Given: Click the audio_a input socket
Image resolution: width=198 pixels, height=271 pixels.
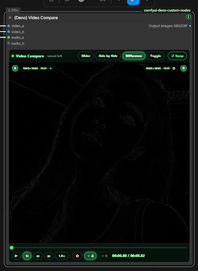Looking at the screenshot, I should [x=9, y=37].
